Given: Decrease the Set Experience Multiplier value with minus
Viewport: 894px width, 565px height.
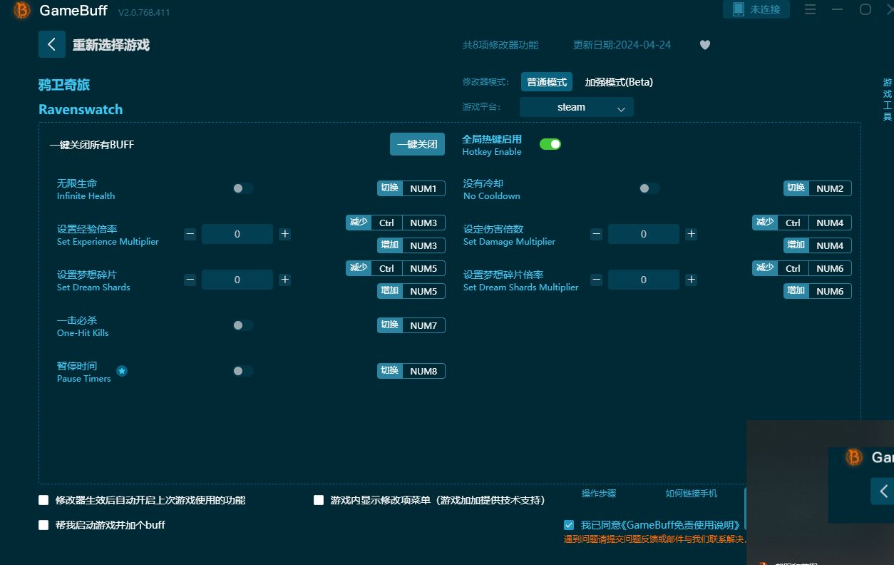Looking at the screenshot, I should [x=190, y=234].
